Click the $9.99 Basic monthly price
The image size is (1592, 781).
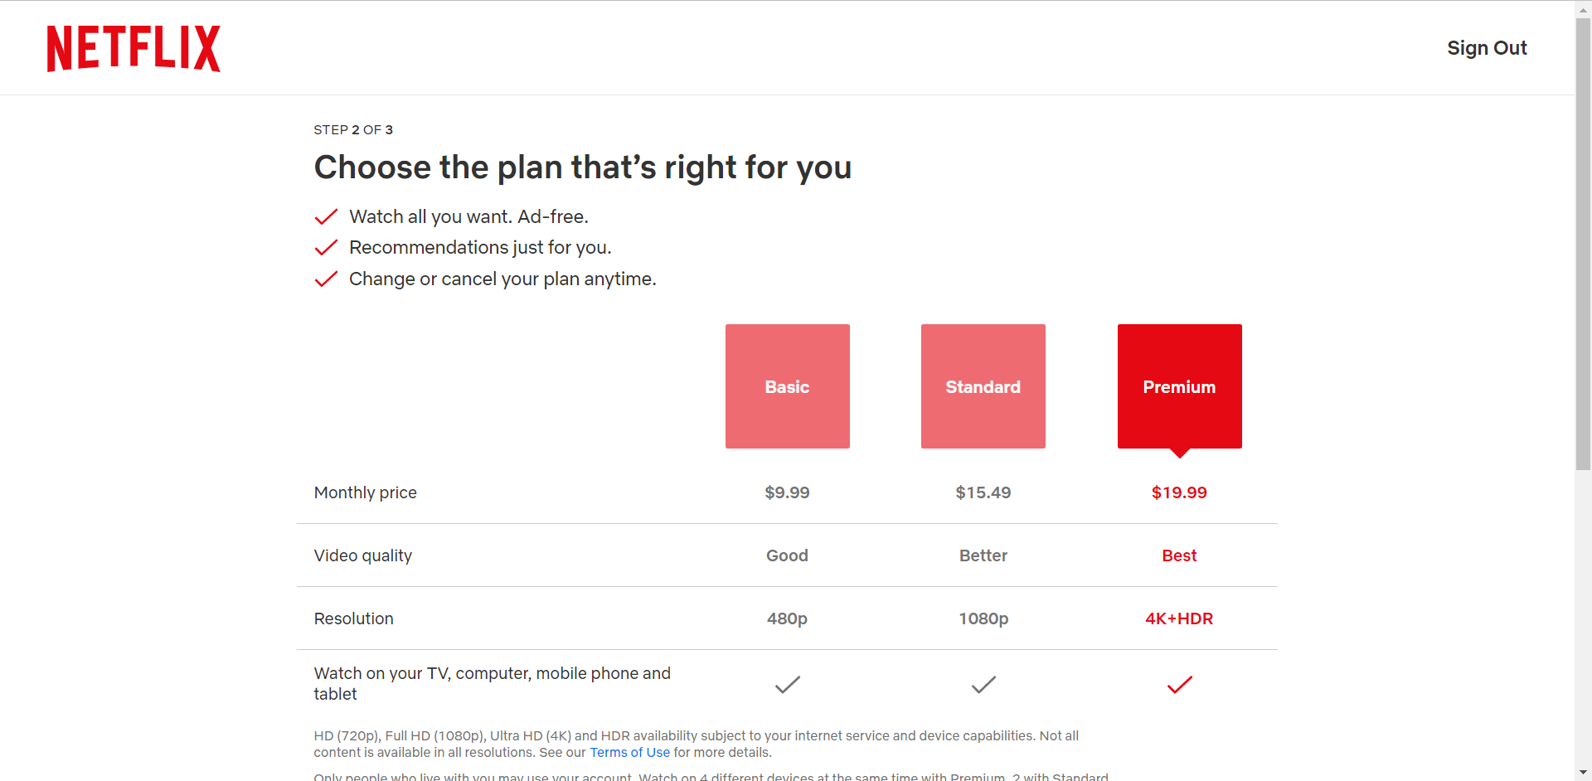[x=787, y=492]
